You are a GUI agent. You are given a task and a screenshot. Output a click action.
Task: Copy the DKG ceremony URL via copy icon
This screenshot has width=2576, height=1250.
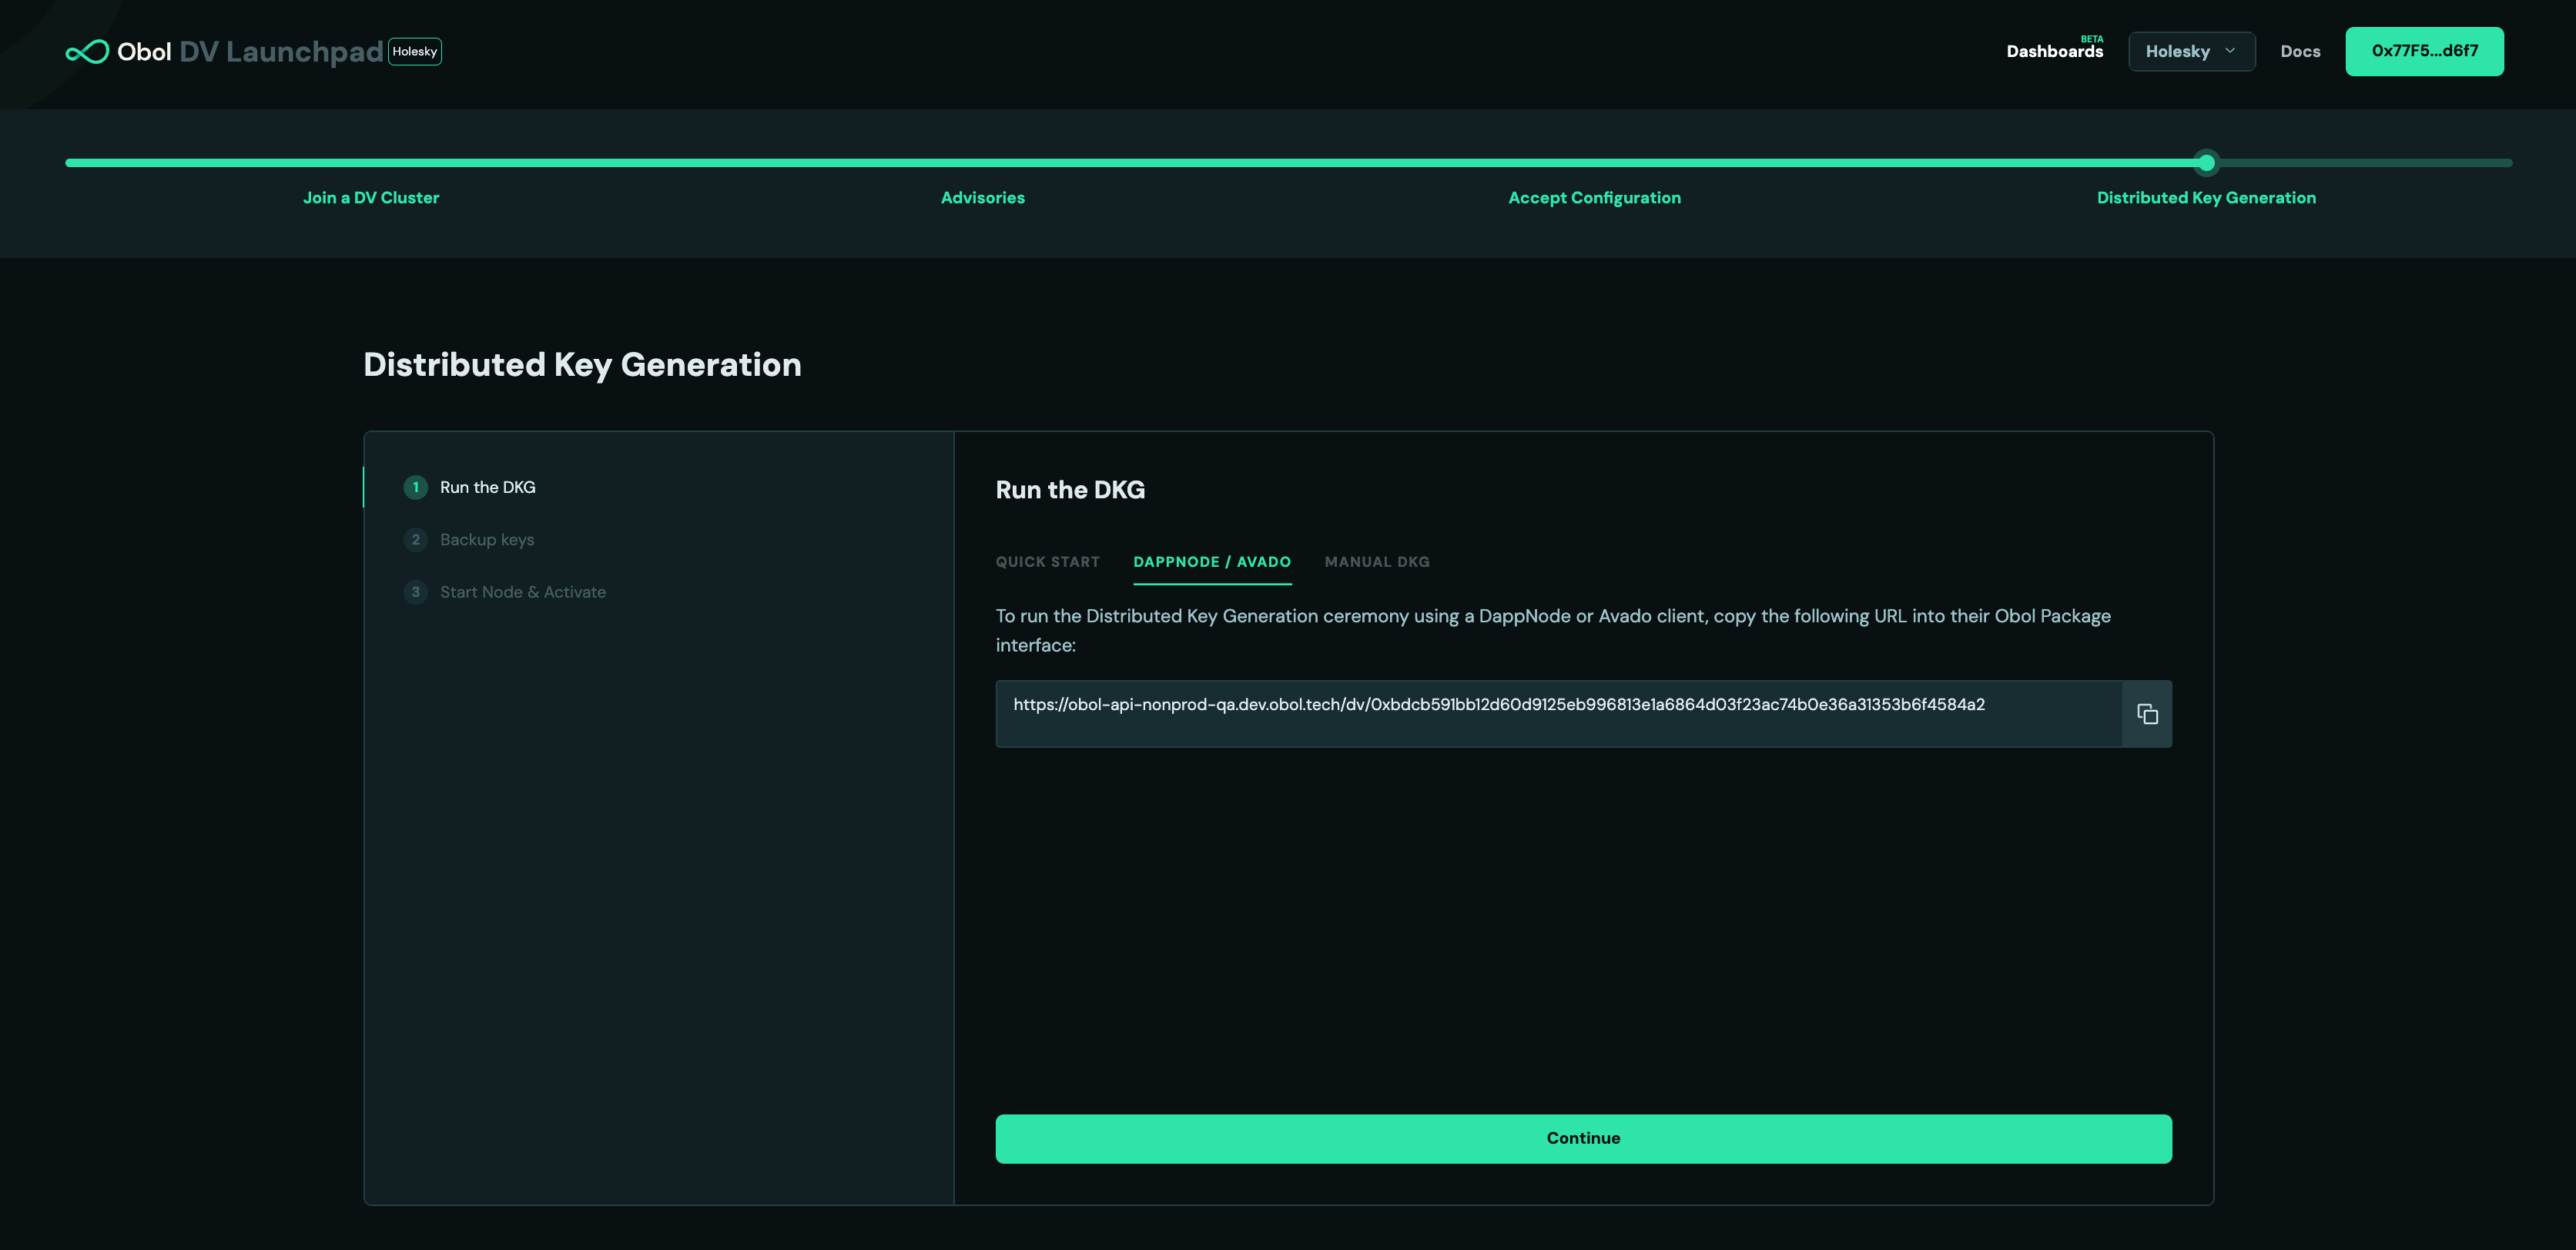tap(2146, 713)
